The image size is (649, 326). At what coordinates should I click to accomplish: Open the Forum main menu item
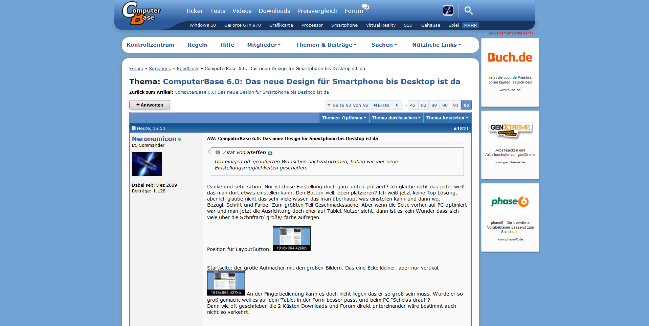354,11
